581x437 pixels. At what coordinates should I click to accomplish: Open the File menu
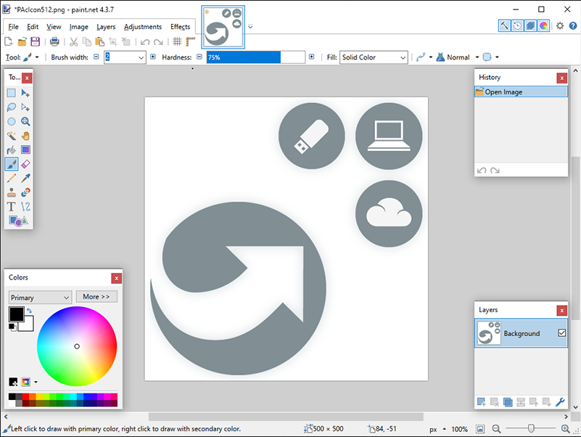coord(13,27)
